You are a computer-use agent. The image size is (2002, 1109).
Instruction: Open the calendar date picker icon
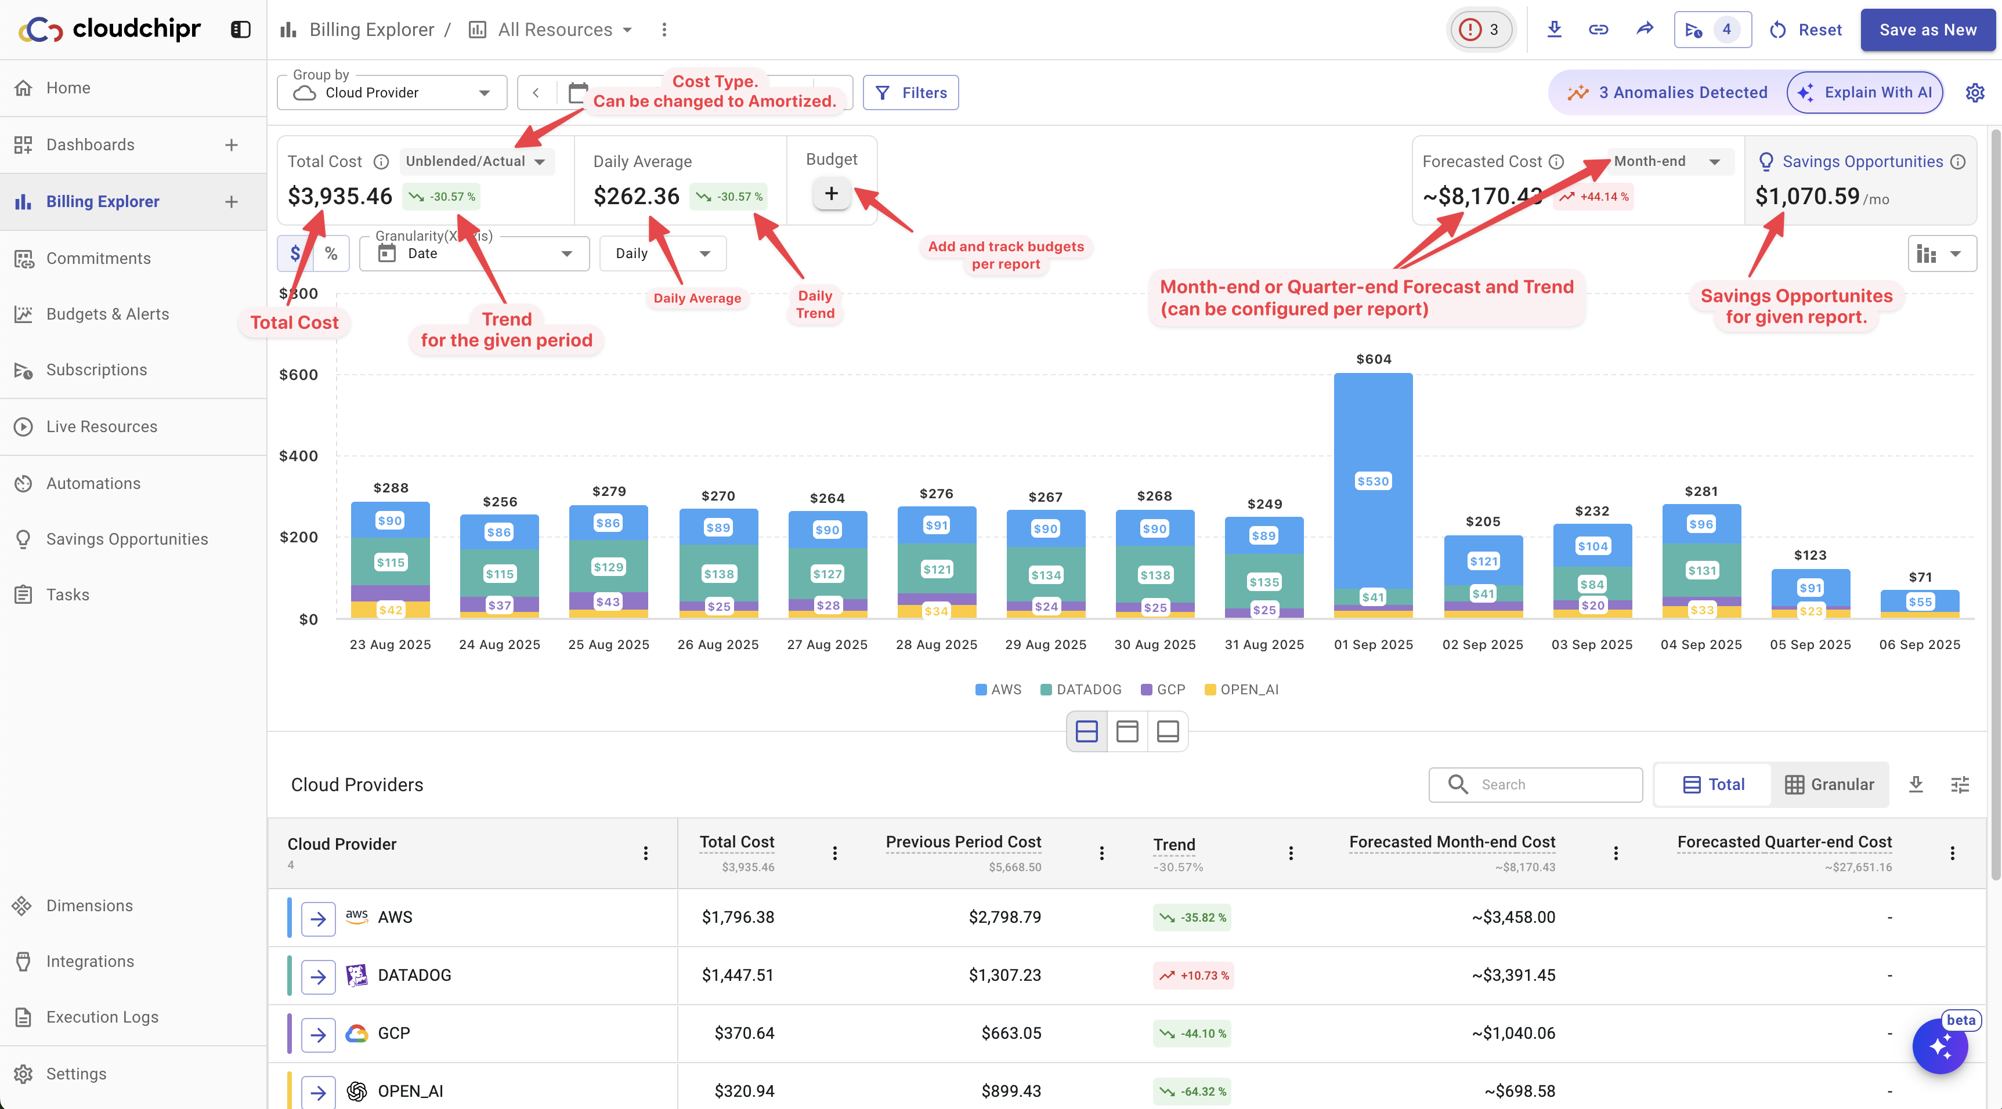[577, 93]
